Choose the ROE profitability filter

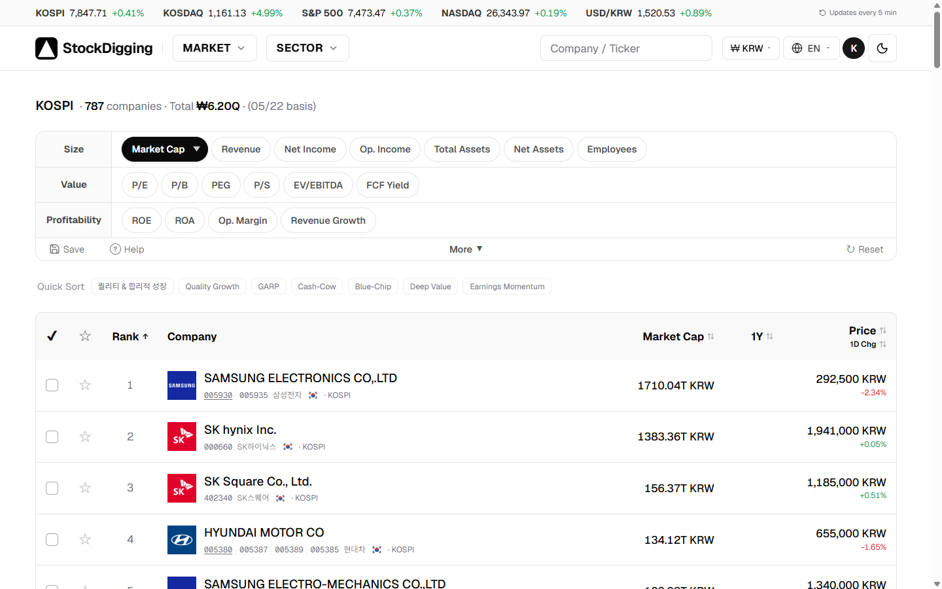[x=141, y=221]
